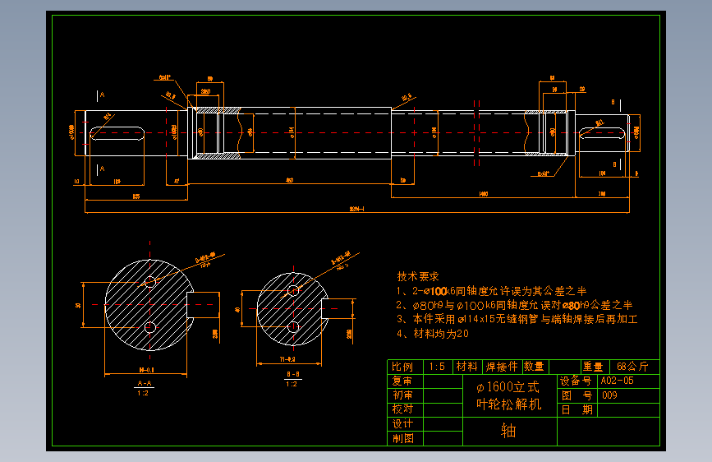Click drawing number 009
Screen dimensions: 712x462
click(609, 395)
